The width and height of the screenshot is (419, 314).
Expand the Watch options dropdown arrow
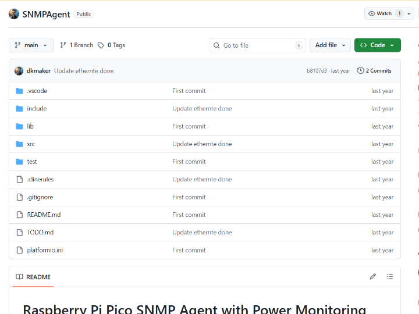pyautogui.click(x=409, y=13)
